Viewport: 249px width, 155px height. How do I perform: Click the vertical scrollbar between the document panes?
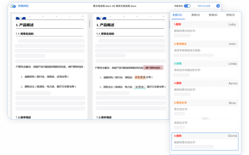90,23
